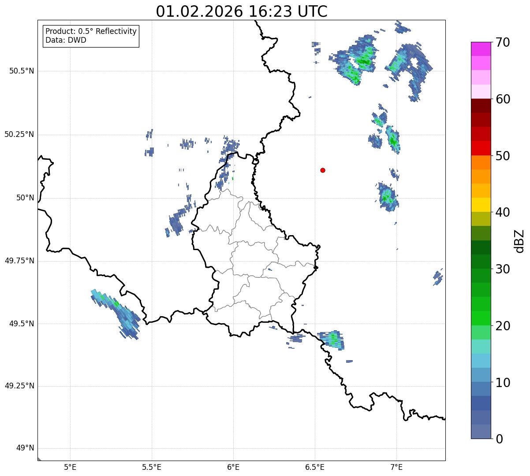Click the '6.5°E' longitude label
The height and width of the screenshot is (476, 530).
315,467
